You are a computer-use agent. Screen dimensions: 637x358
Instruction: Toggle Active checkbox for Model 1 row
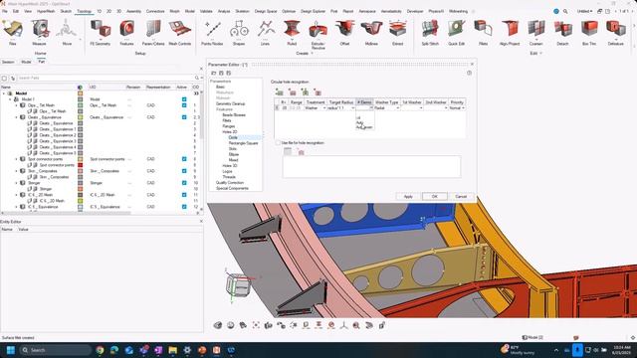[184, 99]
